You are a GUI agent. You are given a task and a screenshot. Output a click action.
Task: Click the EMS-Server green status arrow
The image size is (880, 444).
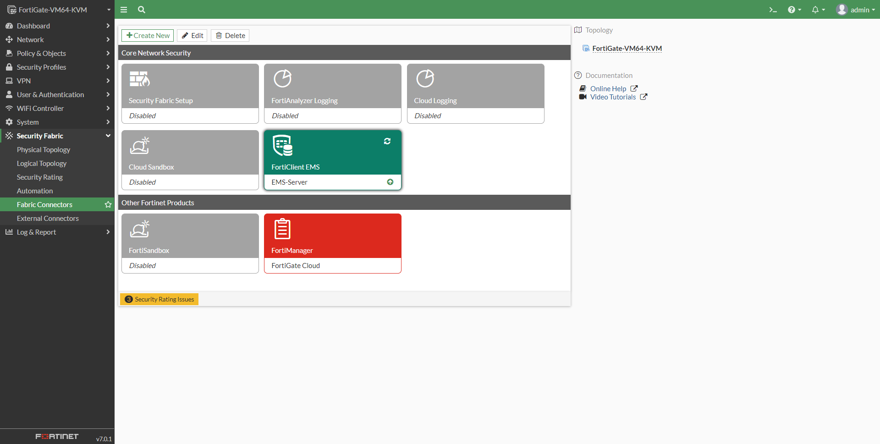390,182
